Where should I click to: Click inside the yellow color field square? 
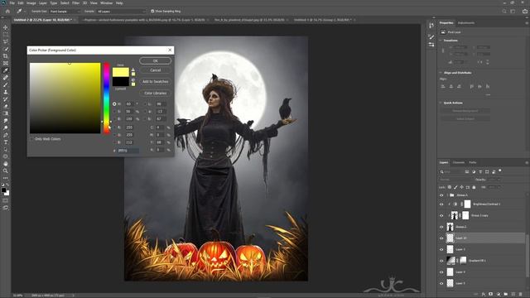pyautogui.click(x=65, y=98)
